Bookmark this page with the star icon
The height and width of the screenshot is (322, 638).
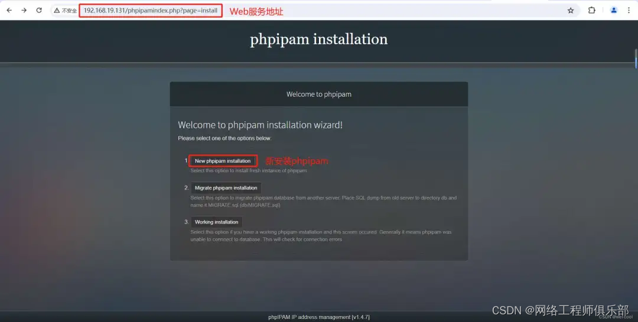pos(571,11)
